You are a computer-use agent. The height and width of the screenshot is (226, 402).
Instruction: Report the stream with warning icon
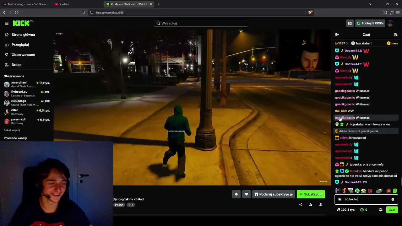pyautogui.click(x=311, y=205)
